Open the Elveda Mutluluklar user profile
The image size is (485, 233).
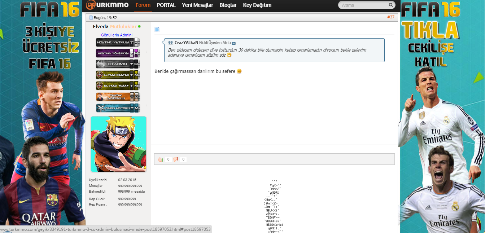(x=114, y=26)
